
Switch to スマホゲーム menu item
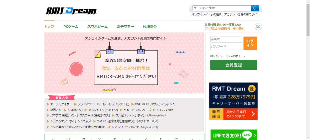[97, 27]
